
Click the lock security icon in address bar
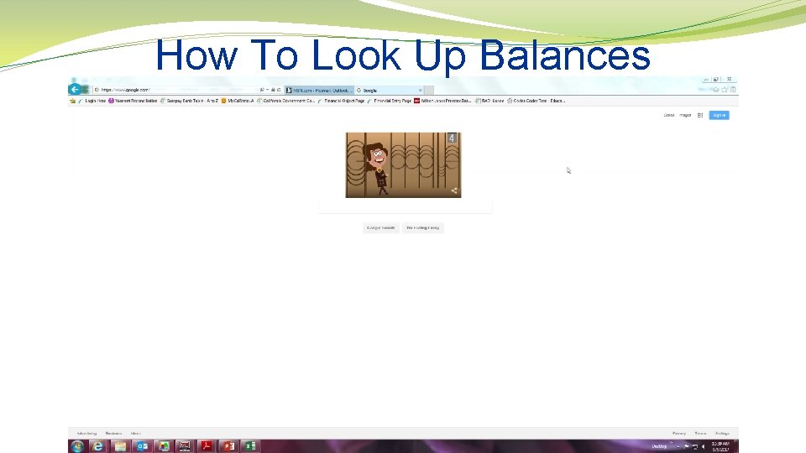tap(273, 90)
